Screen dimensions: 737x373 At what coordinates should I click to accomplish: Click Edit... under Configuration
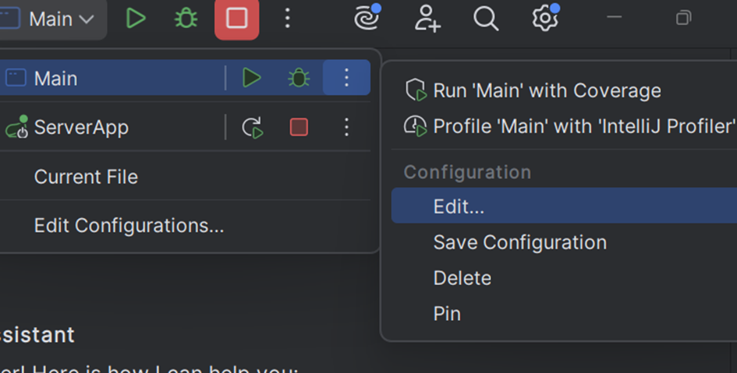[x=459, y=206]
